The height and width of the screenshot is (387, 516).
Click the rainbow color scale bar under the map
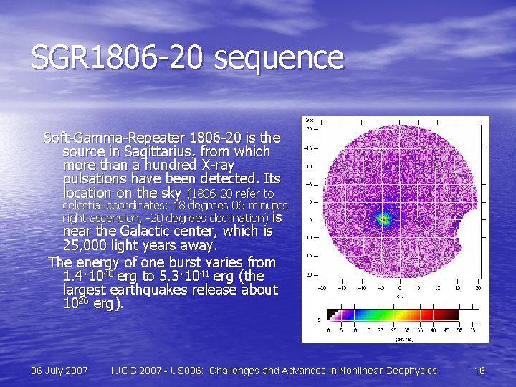tap(393, 315)
